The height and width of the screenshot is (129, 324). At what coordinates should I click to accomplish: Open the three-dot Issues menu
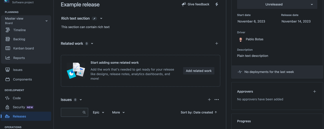coord(217,100)
